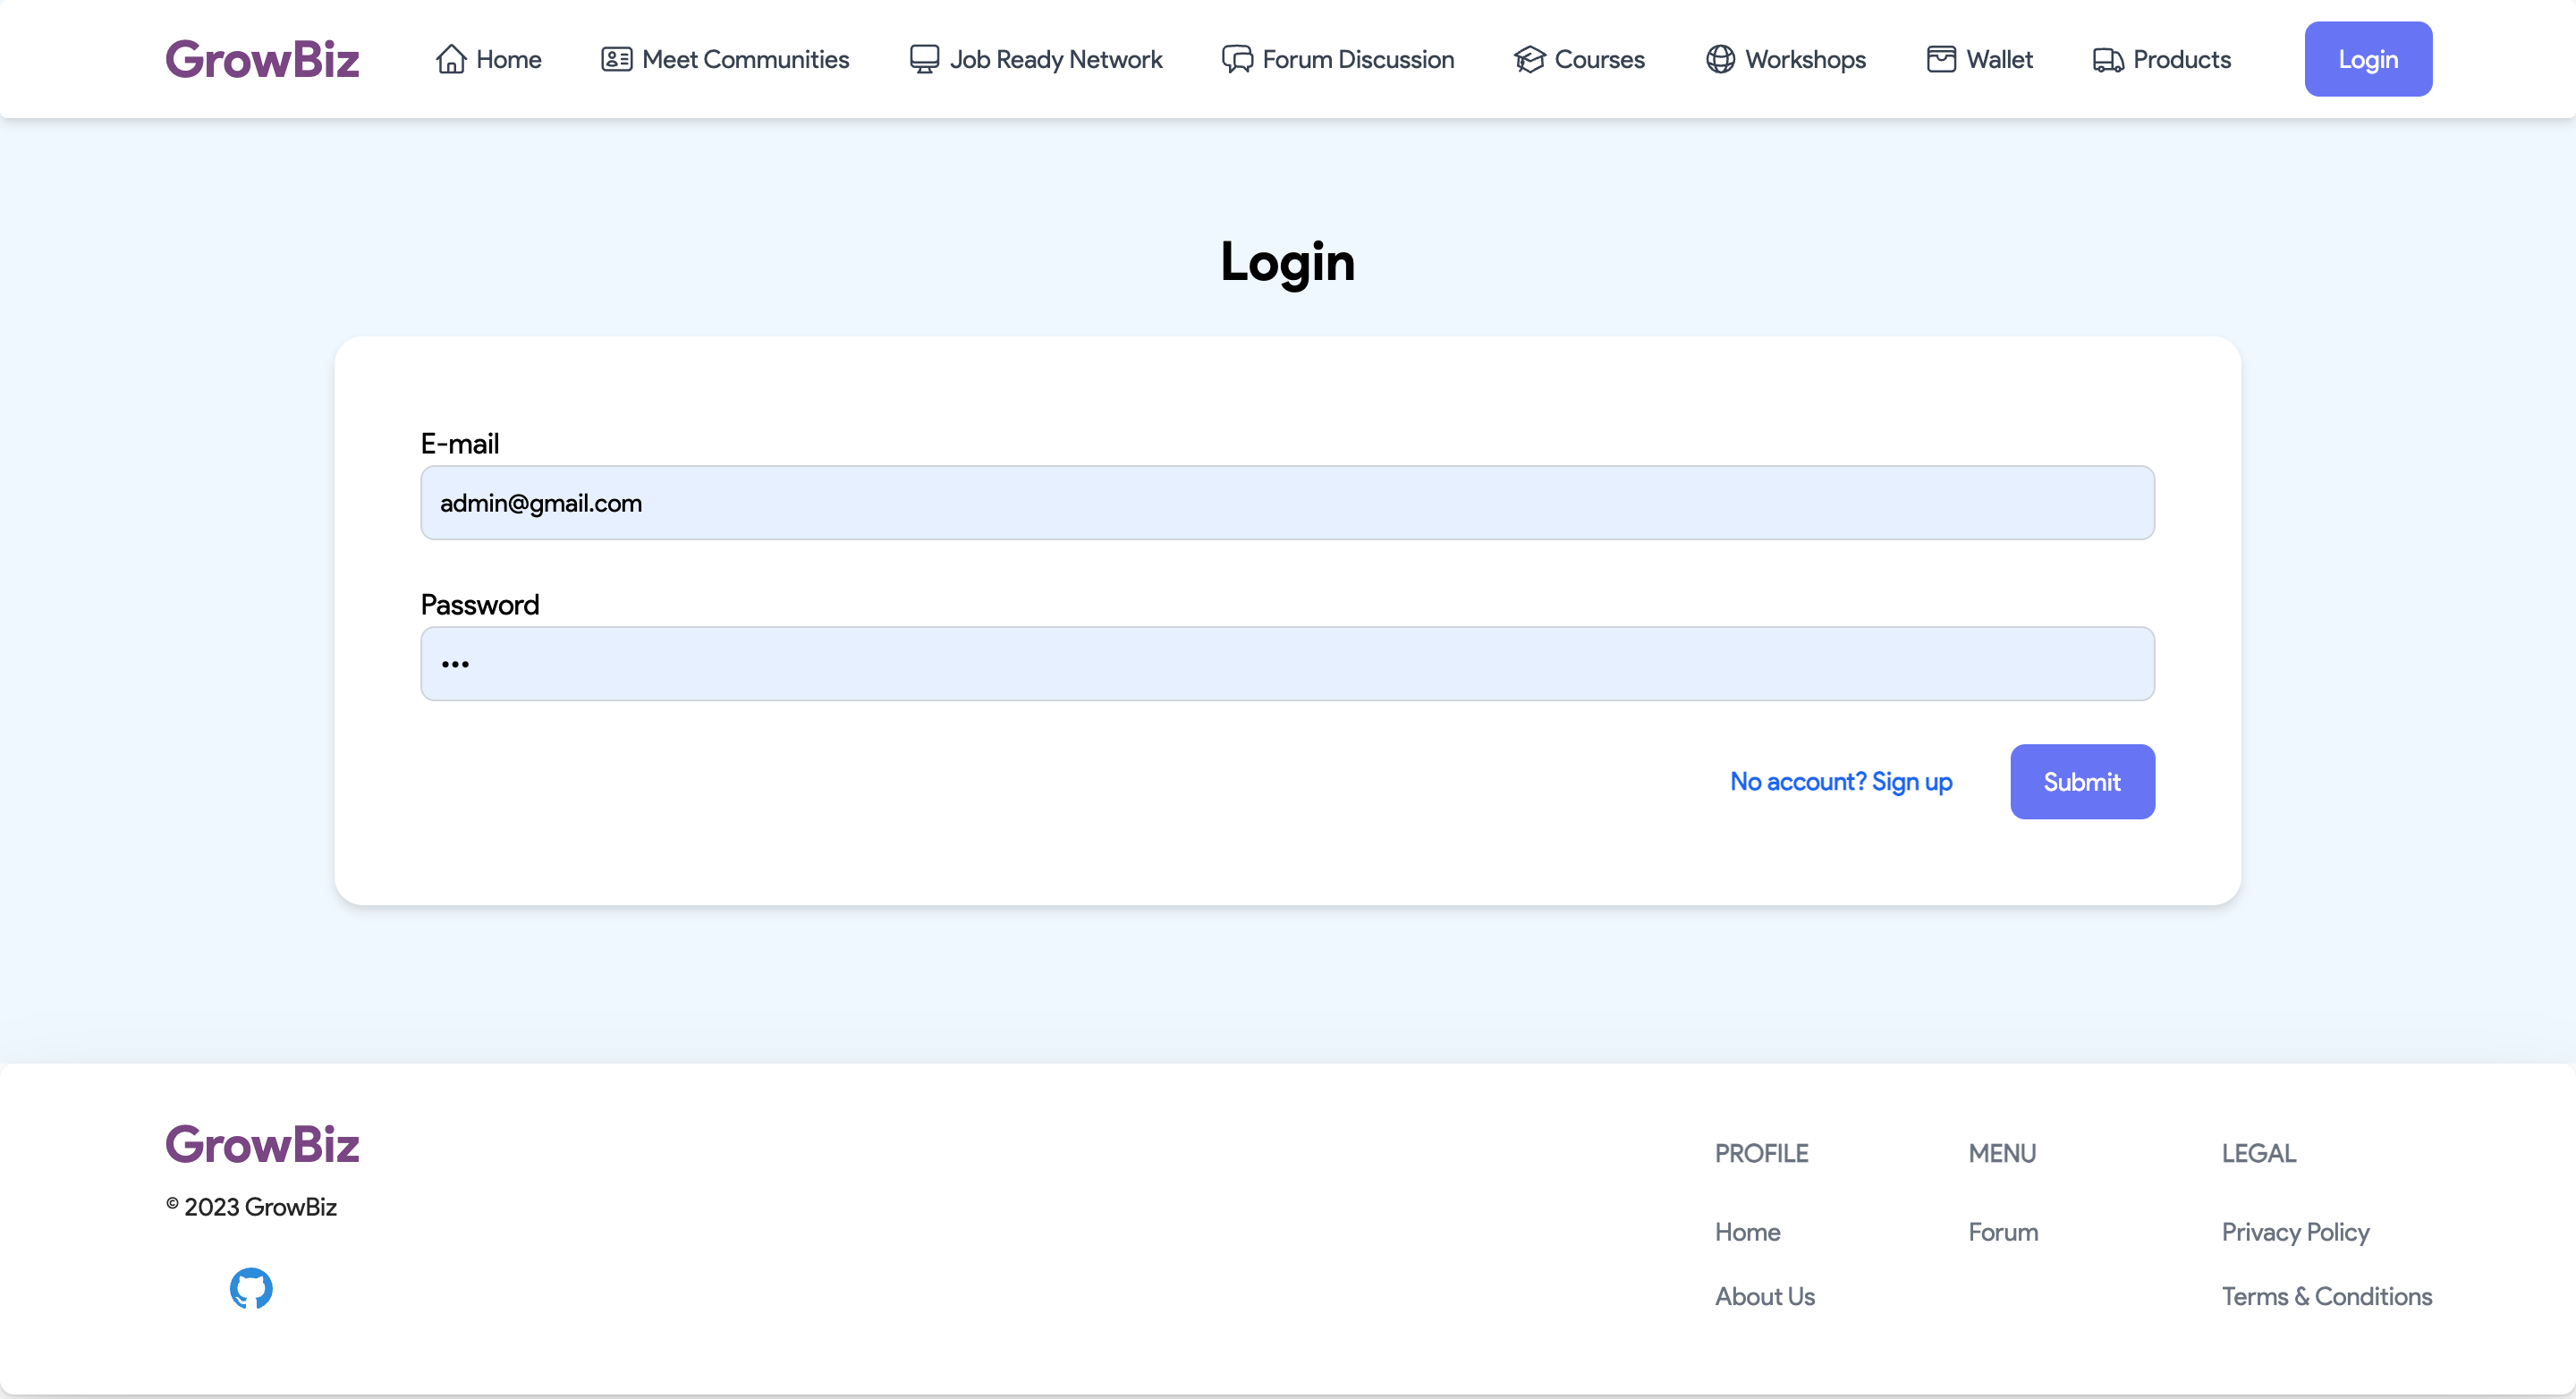
Task: Open the Privacy Policy page
Action: click(x=2295, y=1232)
